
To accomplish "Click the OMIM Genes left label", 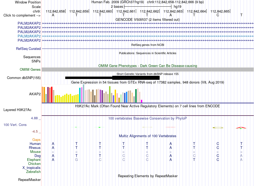I will (x=30, y=70).
